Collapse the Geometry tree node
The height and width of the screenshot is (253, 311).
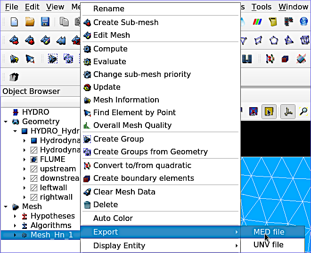(6, 121)
